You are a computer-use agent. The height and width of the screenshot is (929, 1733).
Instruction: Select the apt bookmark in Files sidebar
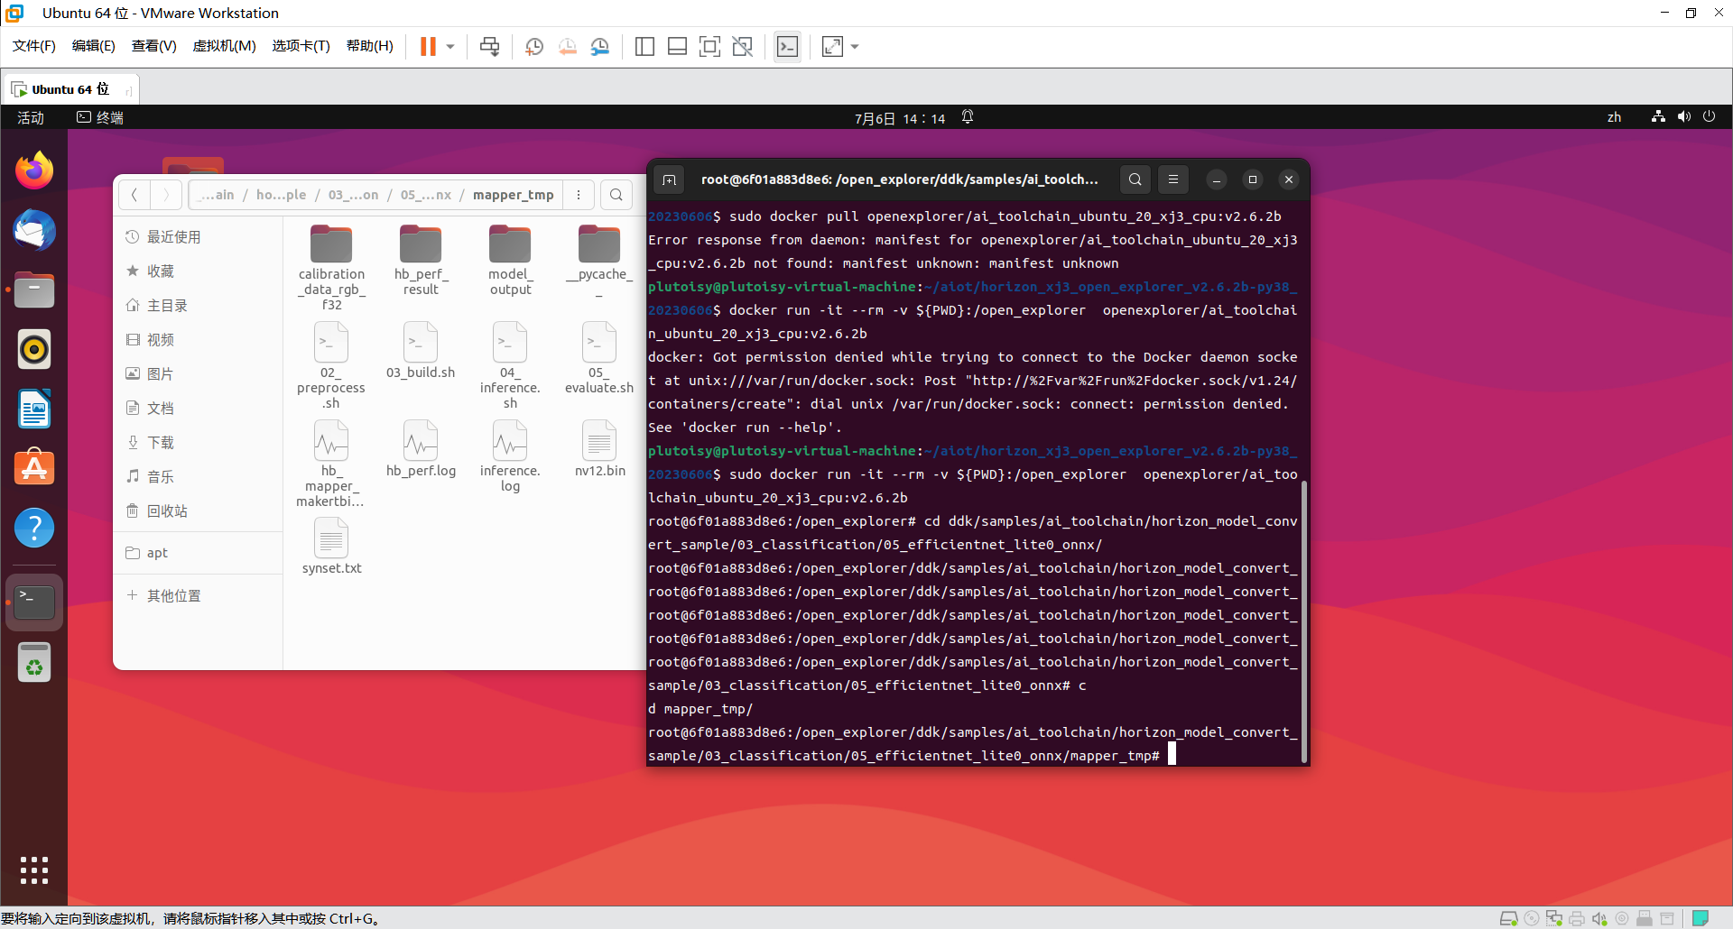pyautogui.click(x=199, y=553)
